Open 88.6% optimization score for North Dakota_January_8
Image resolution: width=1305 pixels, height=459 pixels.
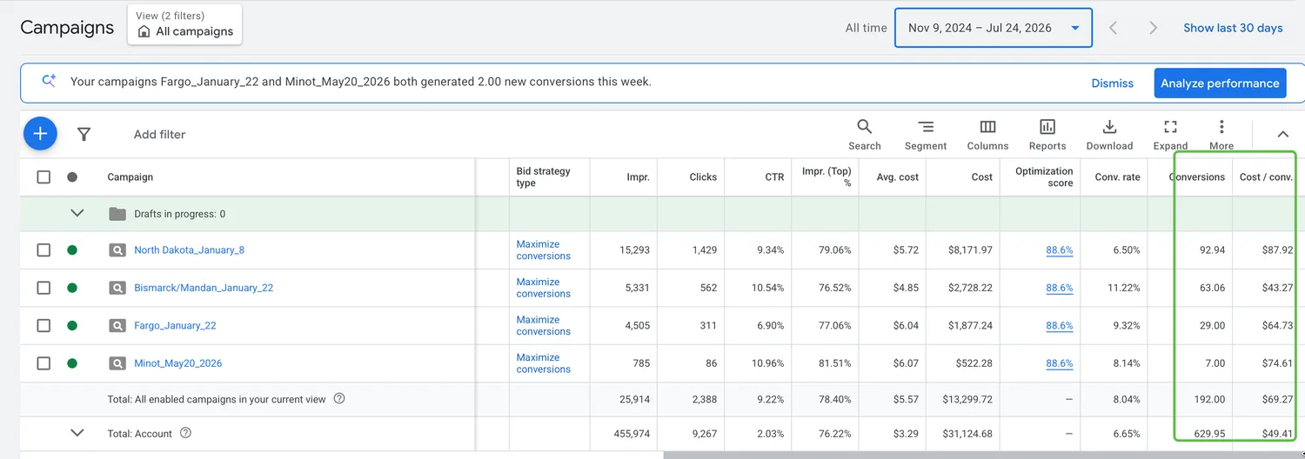[1059, 250]
